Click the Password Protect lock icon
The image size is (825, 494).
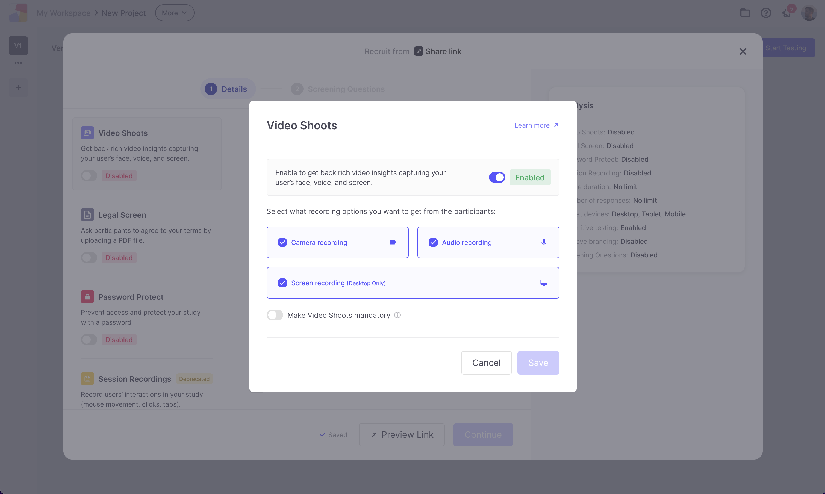tap(87, 297)
